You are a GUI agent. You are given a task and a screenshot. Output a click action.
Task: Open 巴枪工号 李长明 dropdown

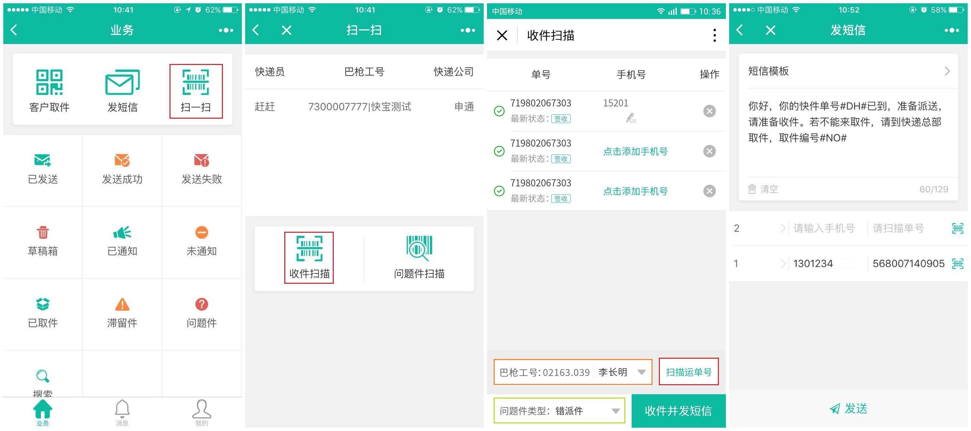click(573, 372)
